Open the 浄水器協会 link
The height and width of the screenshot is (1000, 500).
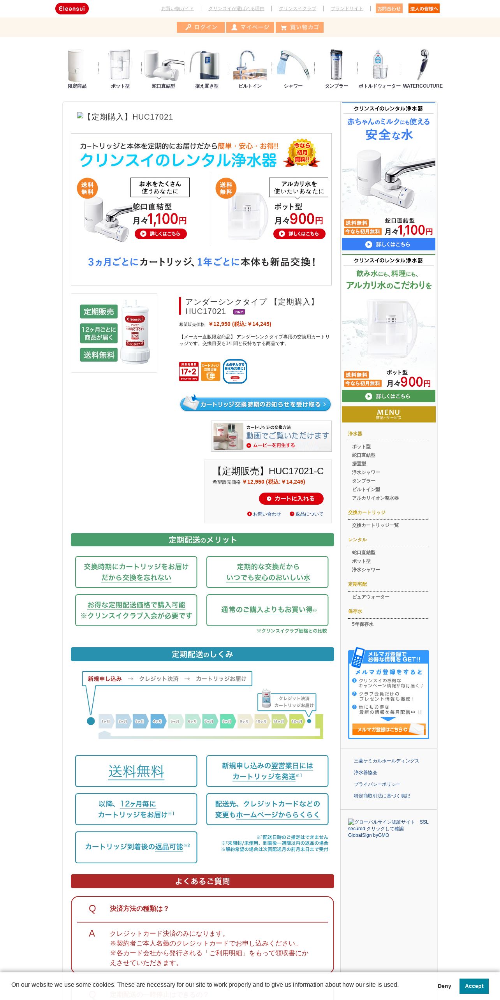pos(365,773)
